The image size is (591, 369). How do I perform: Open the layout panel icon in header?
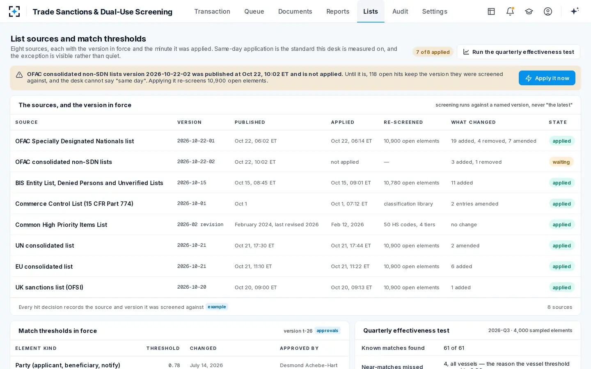491,11
